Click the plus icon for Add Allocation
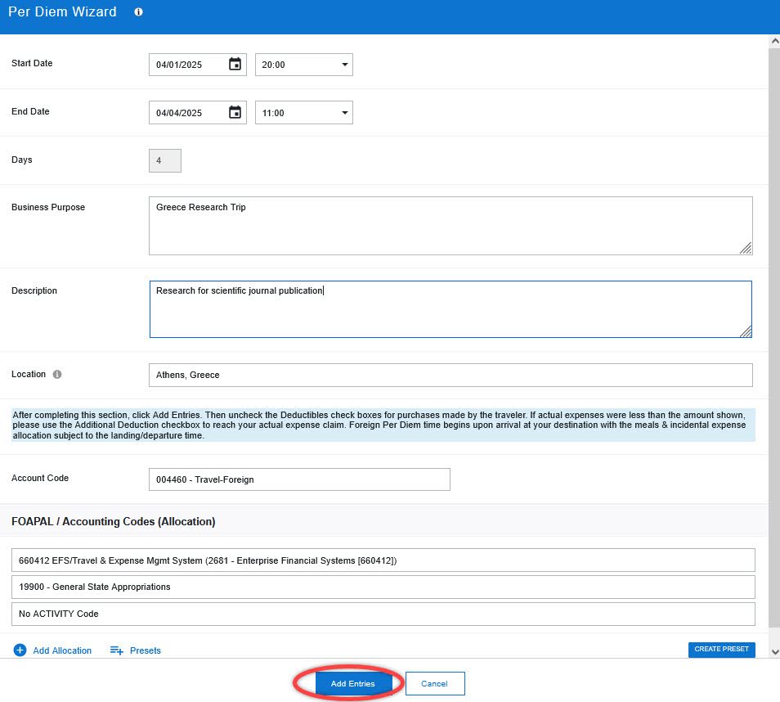The width and height of the screenshot is (780, 702). pos(20,650)
